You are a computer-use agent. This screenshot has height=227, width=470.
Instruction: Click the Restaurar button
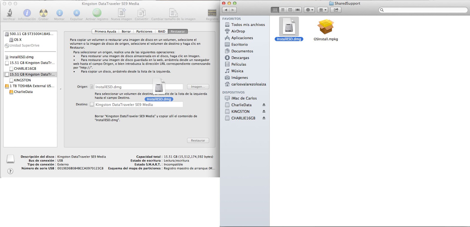198,141
